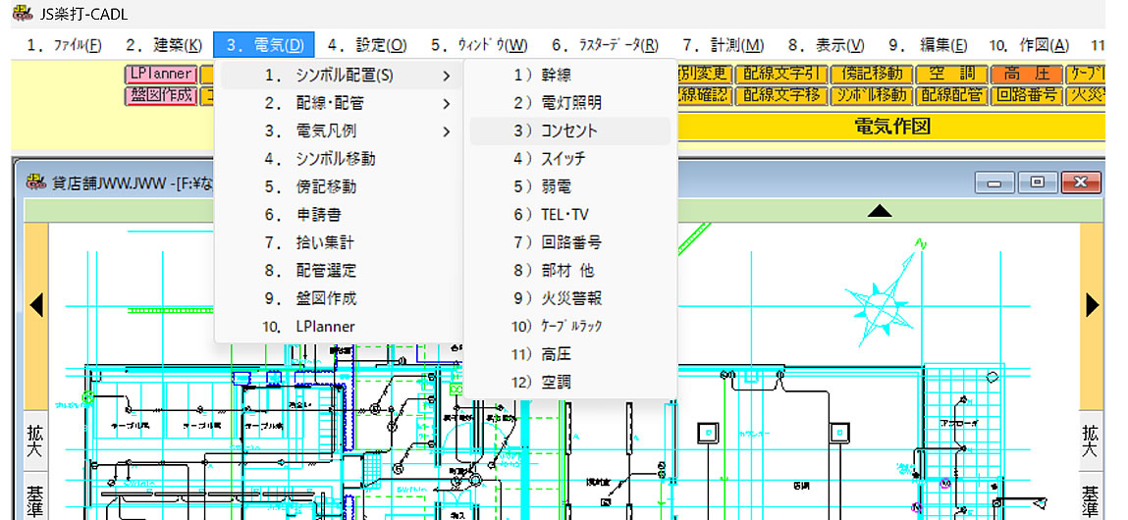Select 火災警報 in the symbol submenu
1128x520 pixels.
569,298
